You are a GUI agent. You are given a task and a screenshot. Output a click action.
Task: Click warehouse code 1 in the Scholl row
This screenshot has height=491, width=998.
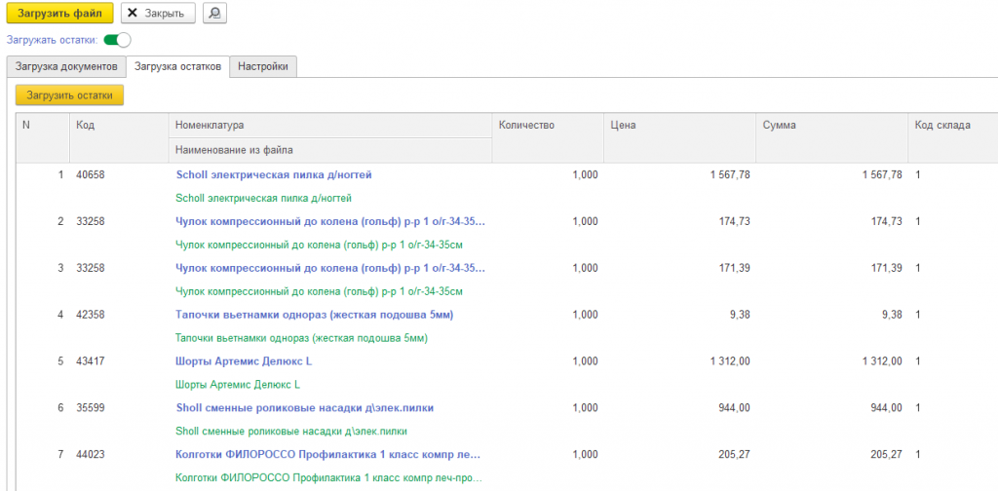(918, 175)
